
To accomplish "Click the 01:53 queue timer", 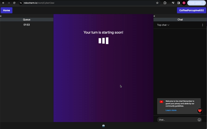I will click(27, 25).
